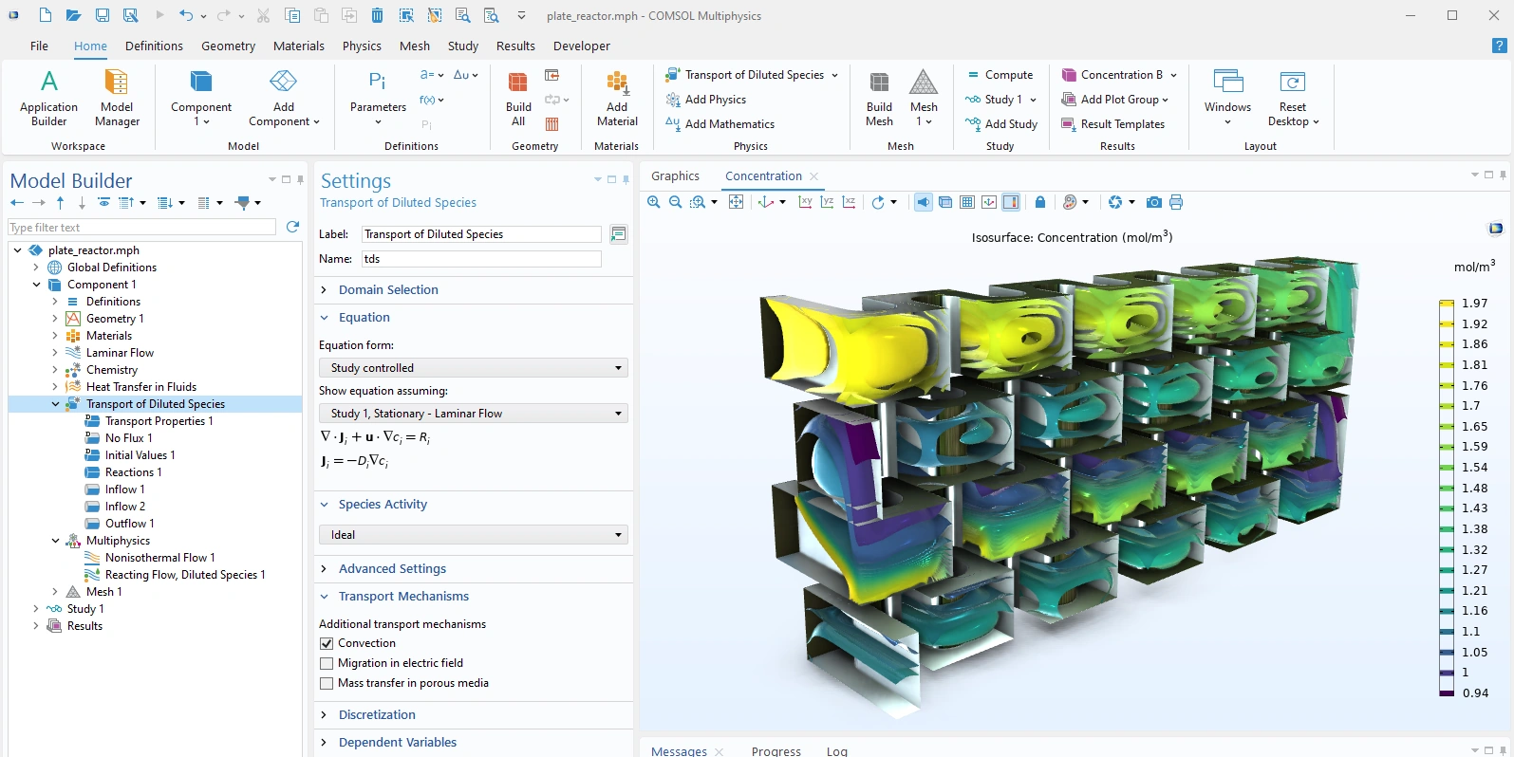
Task: Uncheck the Convection checkbox
Action: pyautogui.click(x=327, y=643)
